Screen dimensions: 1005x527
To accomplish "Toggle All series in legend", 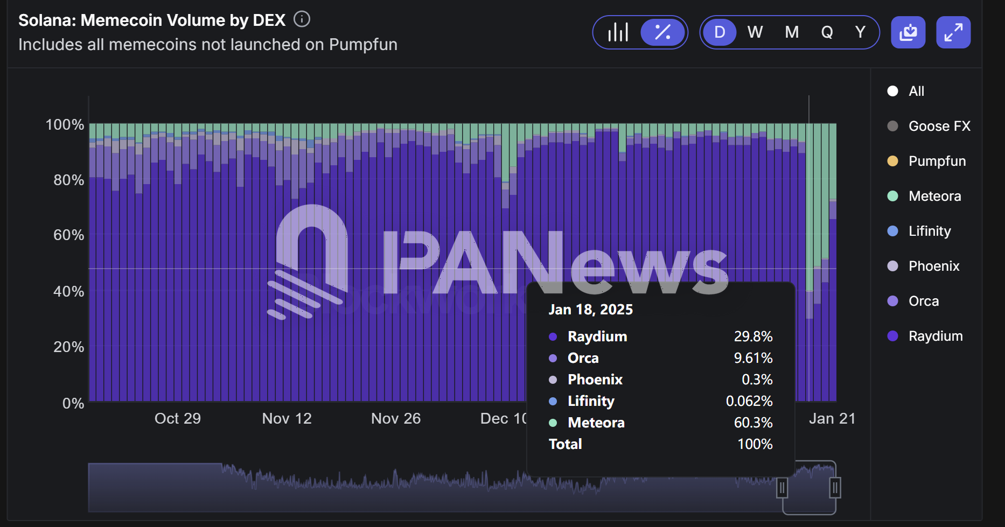I will tap(916, 91).
